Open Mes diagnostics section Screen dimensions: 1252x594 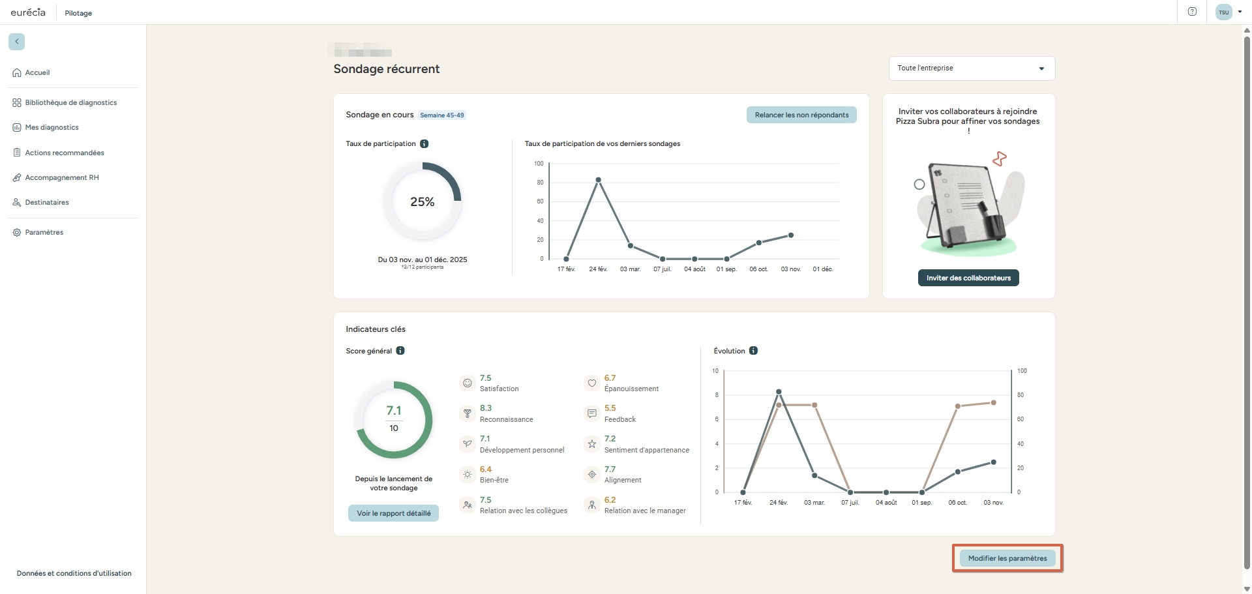(52, 128)
